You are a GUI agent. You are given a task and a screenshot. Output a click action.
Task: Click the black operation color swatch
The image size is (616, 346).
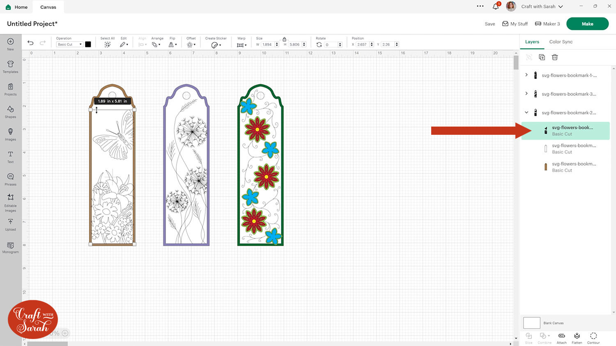(x=88, y=44)
